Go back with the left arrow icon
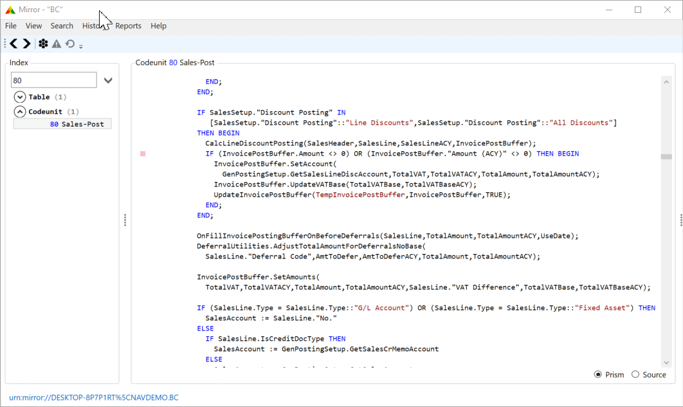 14,44
